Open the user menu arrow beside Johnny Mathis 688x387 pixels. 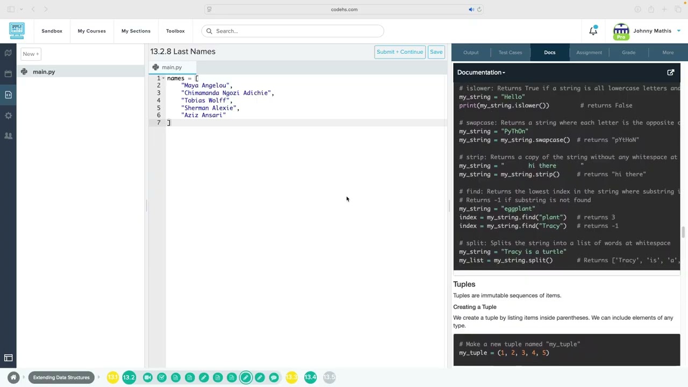click(x=678, y=31)
